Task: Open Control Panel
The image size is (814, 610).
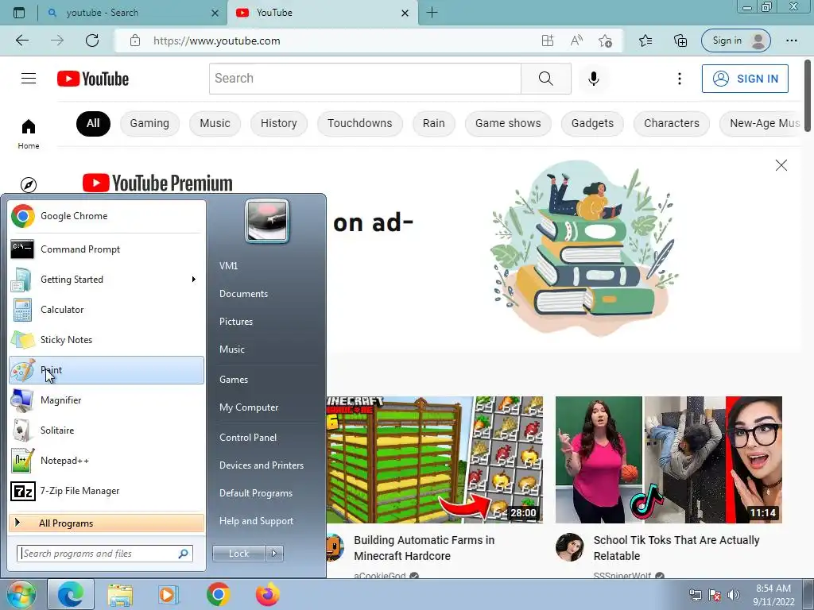Action: [x=248, y=438]
